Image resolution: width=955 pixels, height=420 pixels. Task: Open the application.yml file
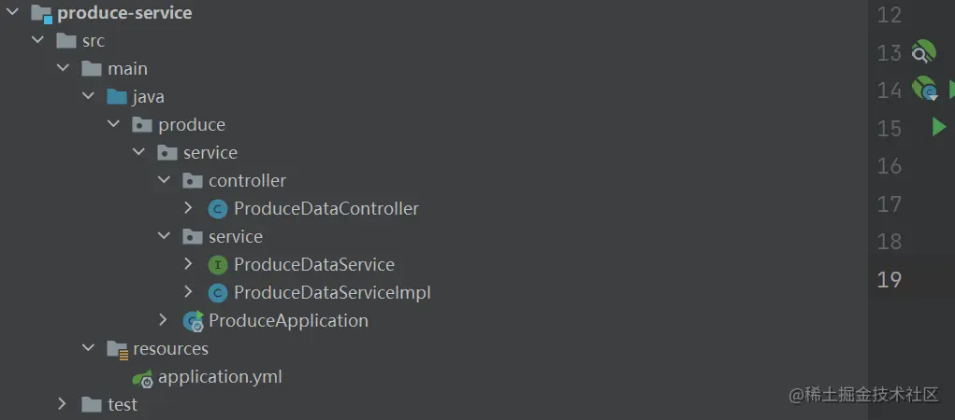pyautogui.click(x=220, y=377)
